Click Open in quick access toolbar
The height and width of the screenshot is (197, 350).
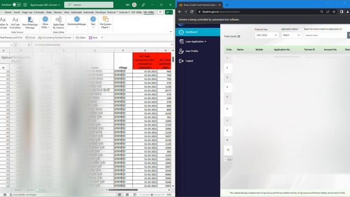[81, 38]
